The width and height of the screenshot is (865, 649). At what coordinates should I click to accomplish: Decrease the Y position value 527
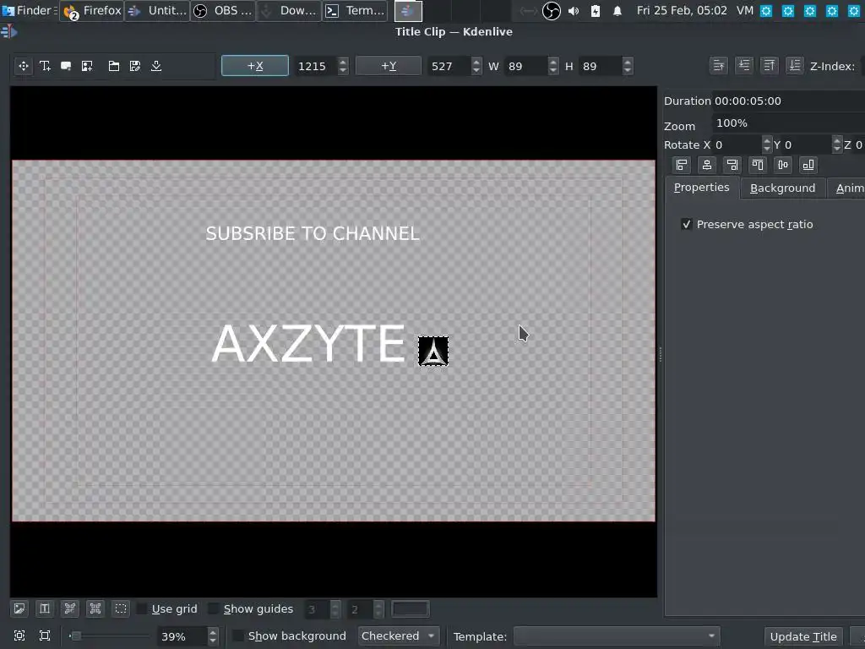click(476, 71)
